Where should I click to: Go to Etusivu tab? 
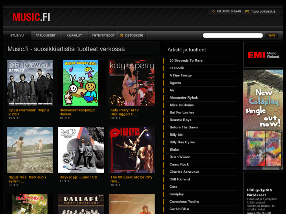point(17,35)
